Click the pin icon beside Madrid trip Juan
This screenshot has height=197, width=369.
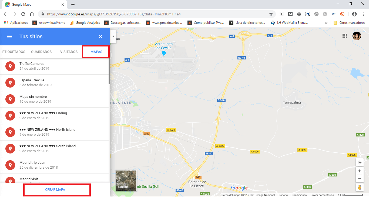click(x=10, y=165)
